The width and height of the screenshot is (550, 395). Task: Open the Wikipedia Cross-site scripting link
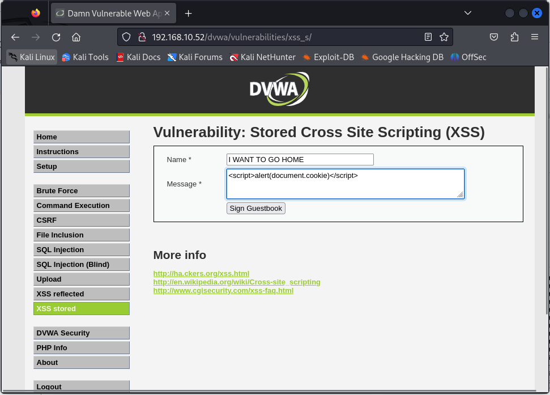coord(237,282)
